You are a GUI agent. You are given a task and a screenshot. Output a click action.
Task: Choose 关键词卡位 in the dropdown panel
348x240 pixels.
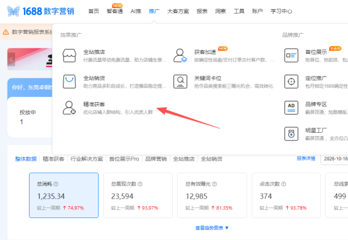[x=208, y=78]
